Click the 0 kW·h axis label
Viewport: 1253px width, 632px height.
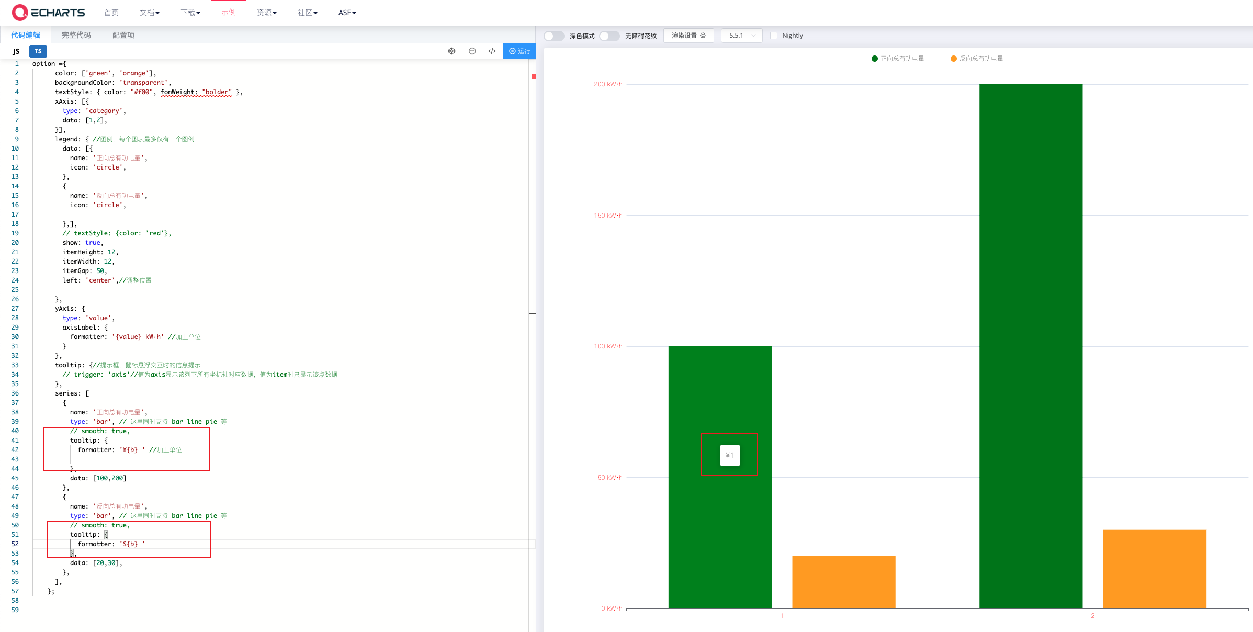click(612, 608)
